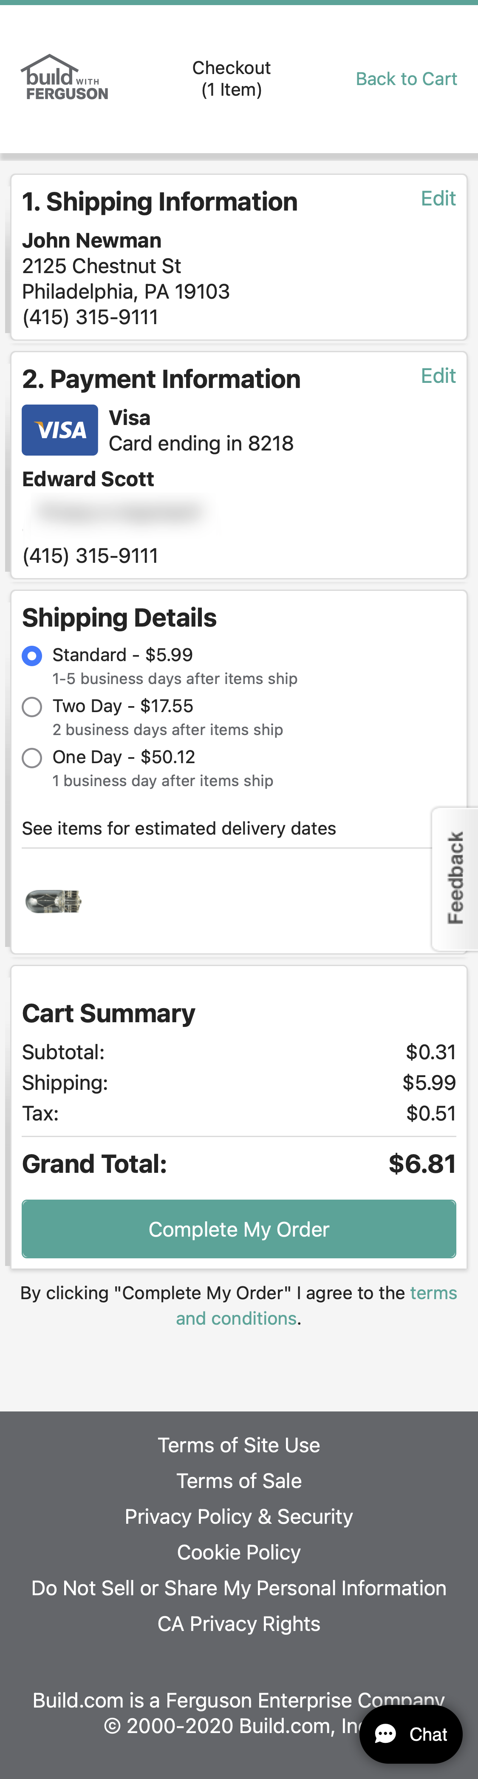The image size is (478, 1779).
Task: Open the Chat bubble widget
Action: (x=410, y=1733)
